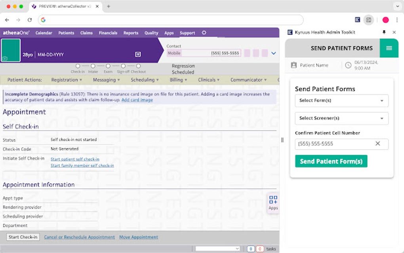
Task: Open the Select Form(s) dropdown
Action: pyautogui.click(x=341, y=101)
